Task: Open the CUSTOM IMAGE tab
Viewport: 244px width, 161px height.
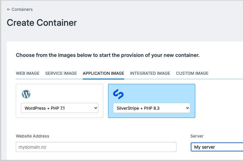Action: 192,73
